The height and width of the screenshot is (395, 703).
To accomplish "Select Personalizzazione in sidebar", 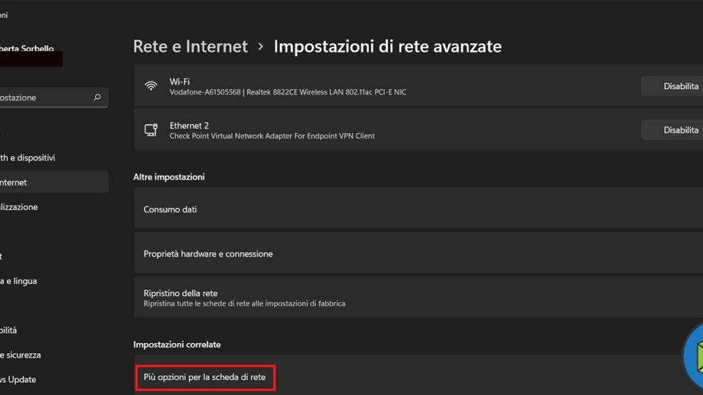I will click(20, 207).
